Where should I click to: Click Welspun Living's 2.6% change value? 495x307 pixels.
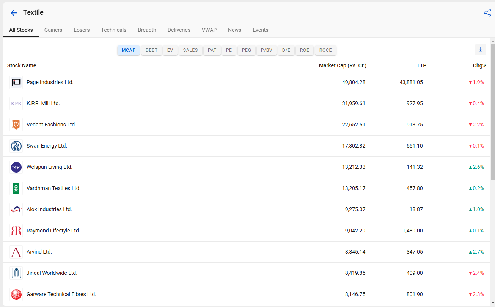476,167
